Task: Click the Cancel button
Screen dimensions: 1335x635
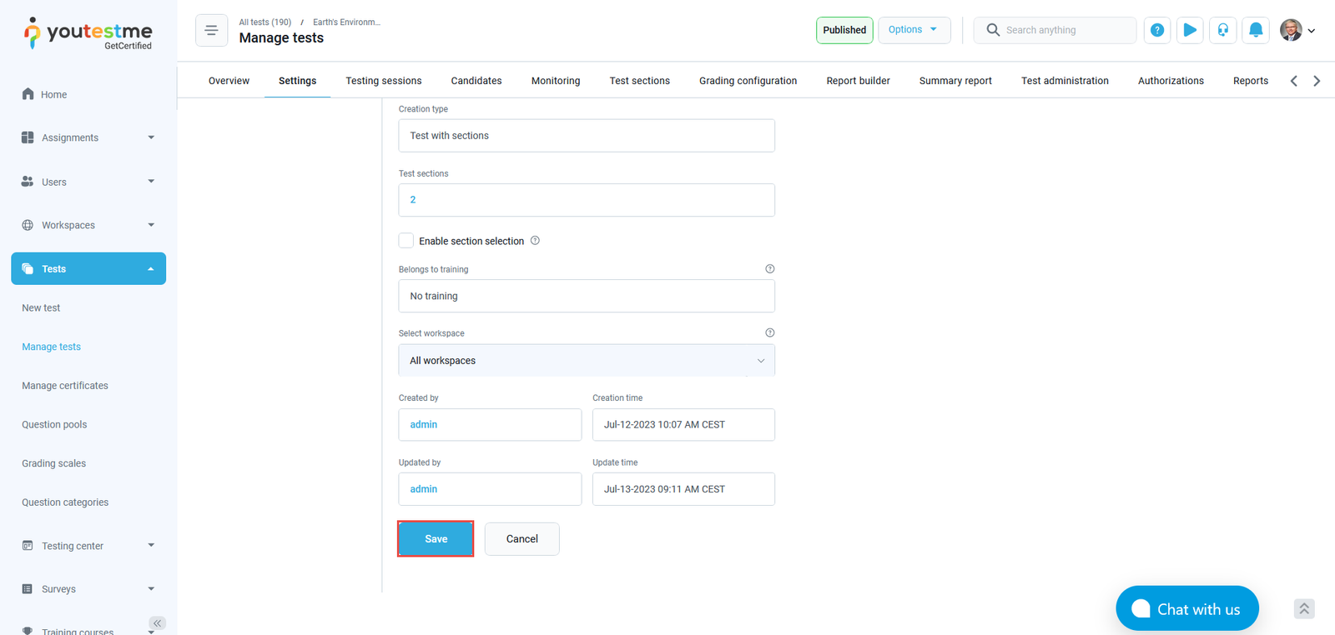Action: (521, 539)
